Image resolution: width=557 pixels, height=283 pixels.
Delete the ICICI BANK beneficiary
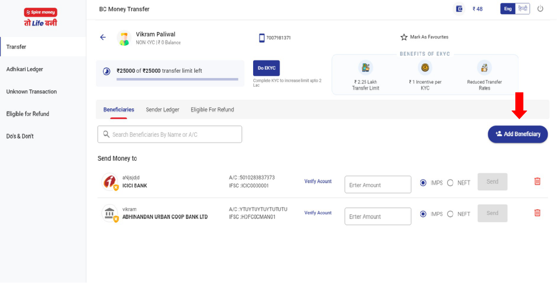[x=538, y=181]
